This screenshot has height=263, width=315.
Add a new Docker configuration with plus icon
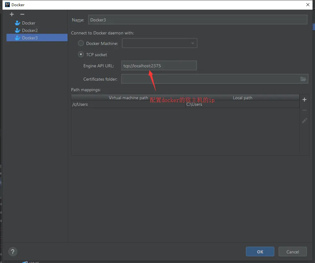tap(12, 14)
